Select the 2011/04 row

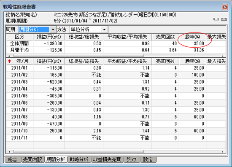(x=116, y=89)
